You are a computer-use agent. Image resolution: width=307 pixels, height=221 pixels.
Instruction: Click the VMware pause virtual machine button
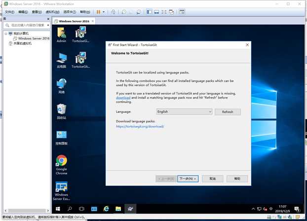pos(98,12)
